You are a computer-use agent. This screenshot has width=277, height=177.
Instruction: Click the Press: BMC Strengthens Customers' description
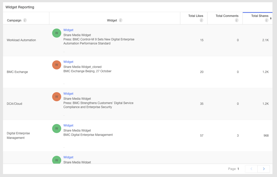98,105
